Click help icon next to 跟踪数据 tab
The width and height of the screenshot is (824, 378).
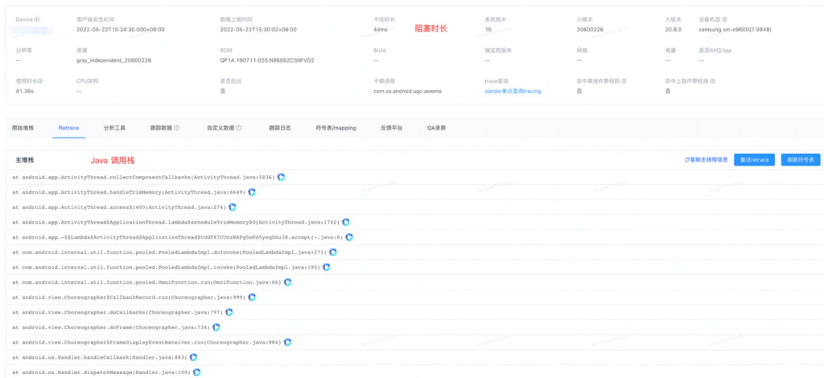(x=177, y=128)
